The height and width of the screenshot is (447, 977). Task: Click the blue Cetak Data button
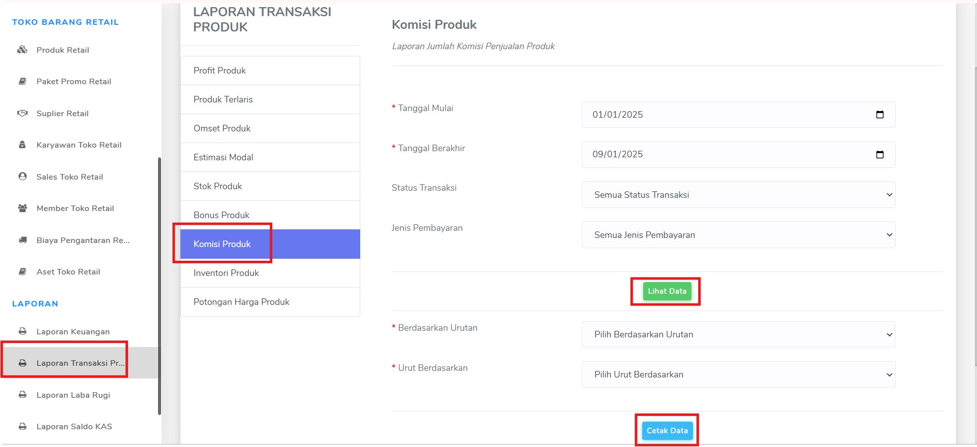(x=667, y=431)
